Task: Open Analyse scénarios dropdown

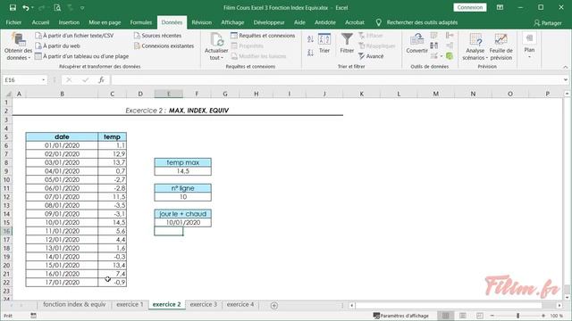Action: point(475,46)
